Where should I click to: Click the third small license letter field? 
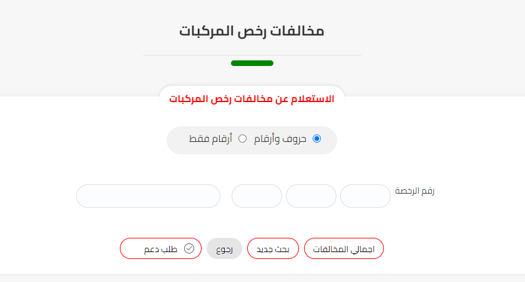point(257,196)
